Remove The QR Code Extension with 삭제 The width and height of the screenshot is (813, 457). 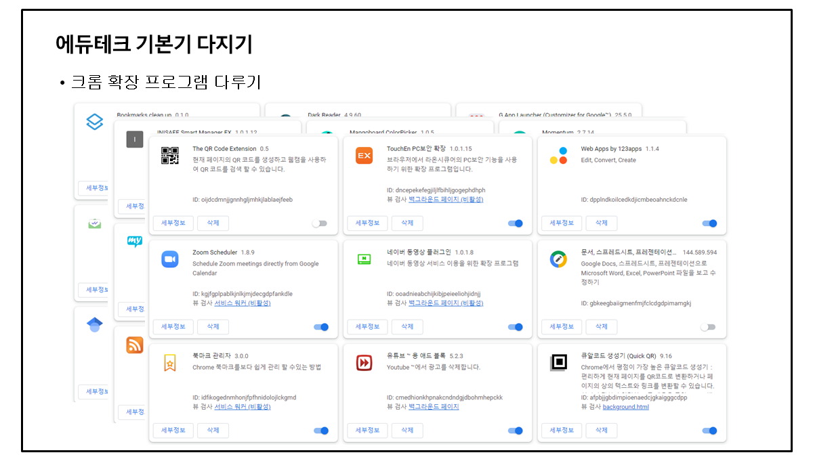213,223
